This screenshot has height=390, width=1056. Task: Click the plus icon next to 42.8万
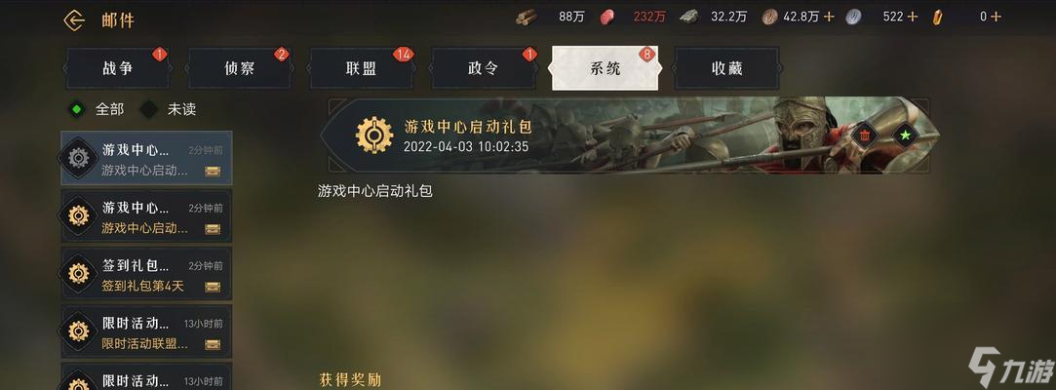[829, 17]
